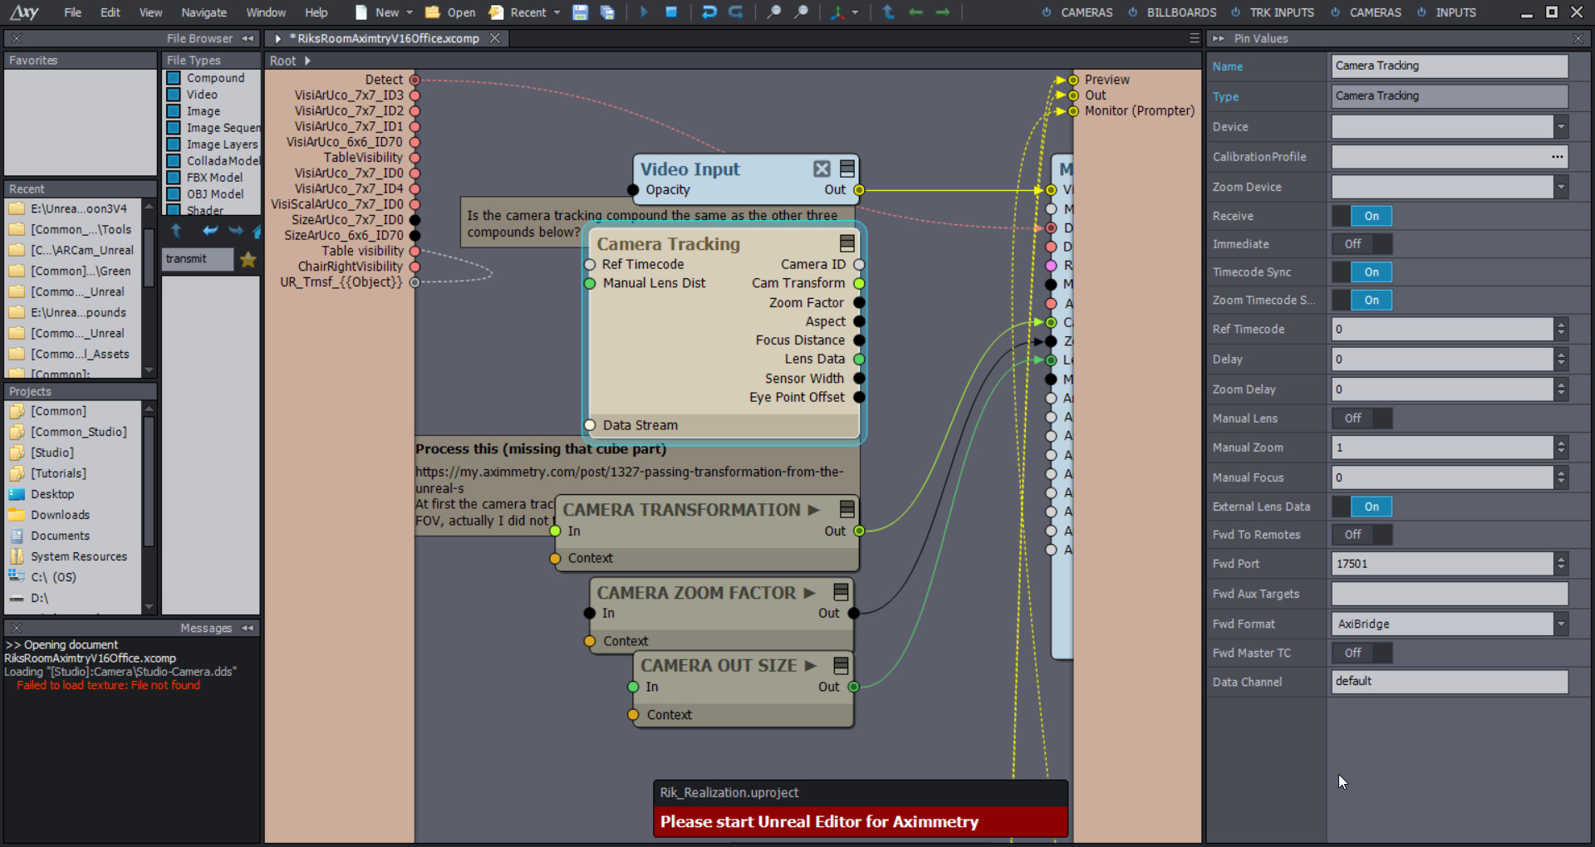Click the transmit search field
This screenshot has width=1595, height=847.
point(197,259)
